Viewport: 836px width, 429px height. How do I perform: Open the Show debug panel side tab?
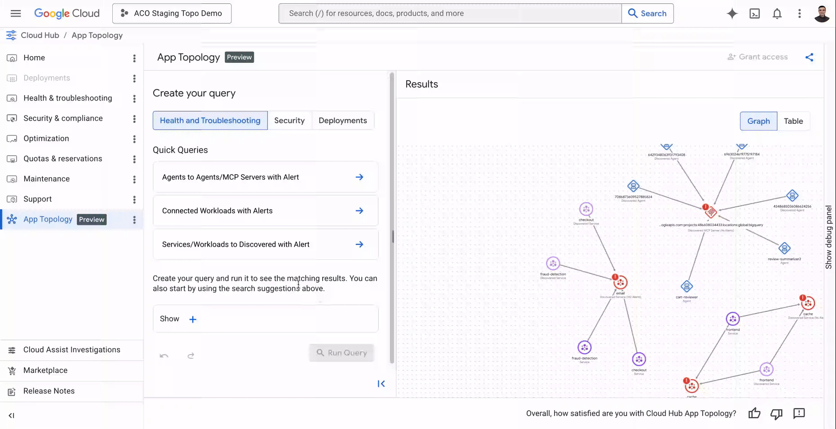point(828,237)
